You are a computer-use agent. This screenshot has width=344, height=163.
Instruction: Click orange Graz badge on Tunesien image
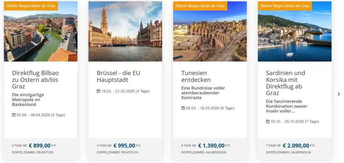(200, 6)
